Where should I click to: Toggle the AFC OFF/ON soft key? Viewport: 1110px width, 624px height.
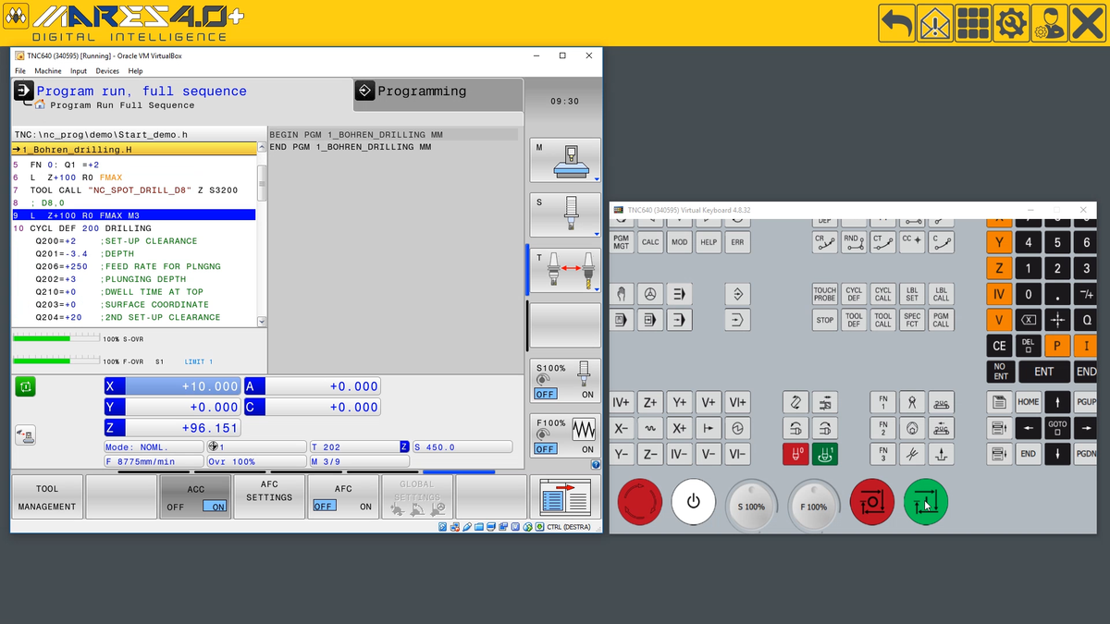click(x=343, y=497)
